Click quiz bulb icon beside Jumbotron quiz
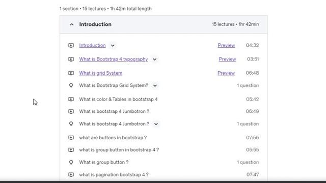Image resolution: width=326 pixels, height=183 pixels. (x=71, y=124)
